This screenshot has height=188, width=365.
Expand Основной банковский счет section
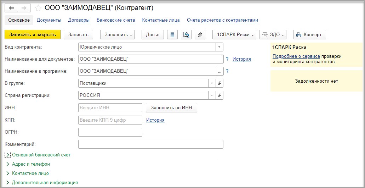coord(38,155)
